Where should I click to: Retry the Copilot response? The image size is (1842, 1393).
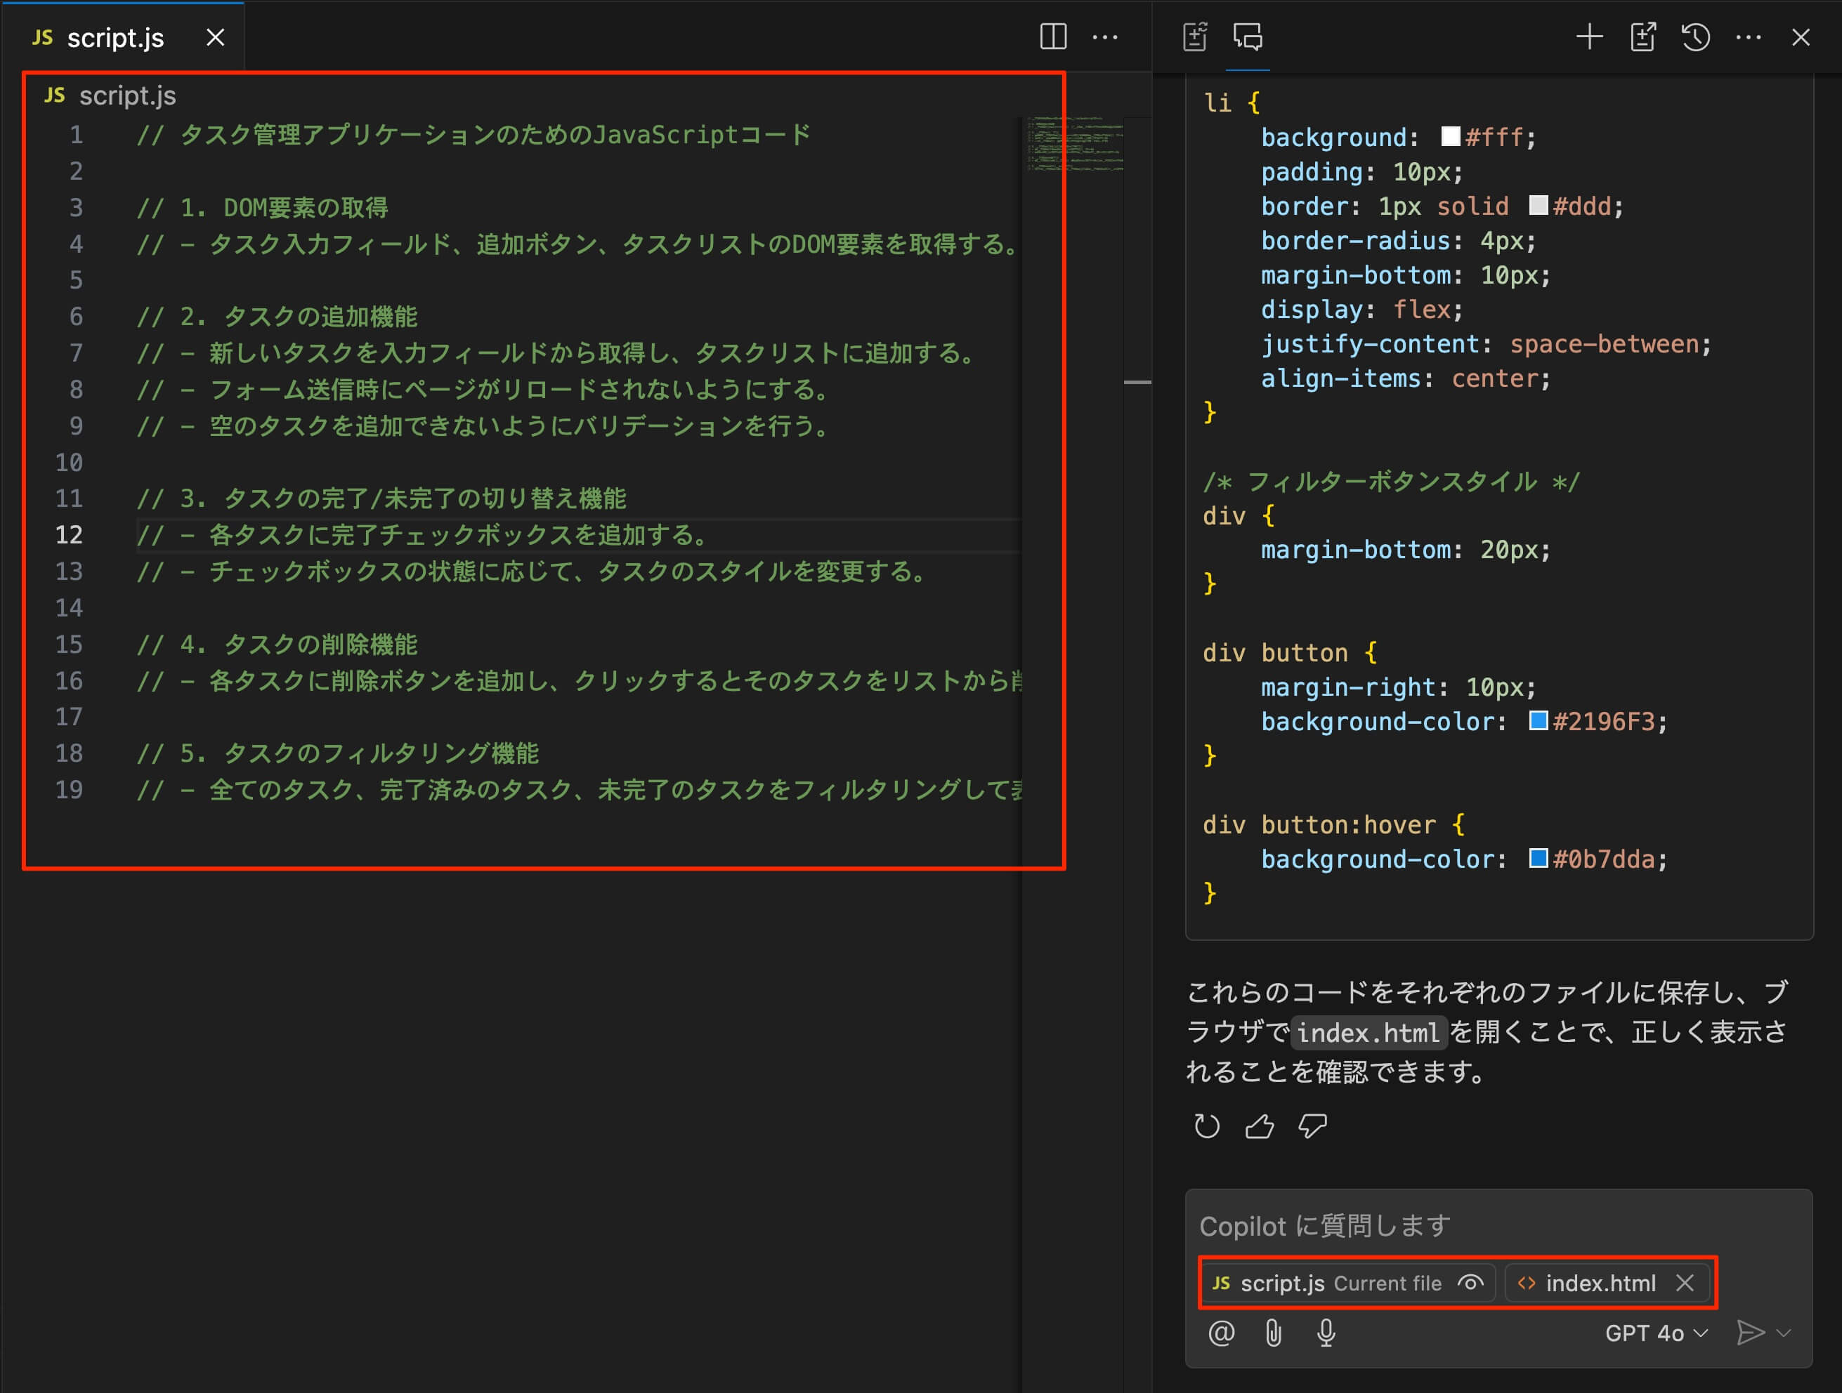tap(1207, 1126)
